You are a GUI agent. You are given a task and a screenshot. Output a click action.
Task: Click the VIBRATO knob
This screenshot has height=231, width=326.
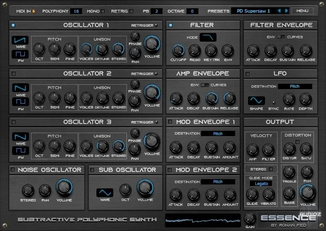[268, 195]
